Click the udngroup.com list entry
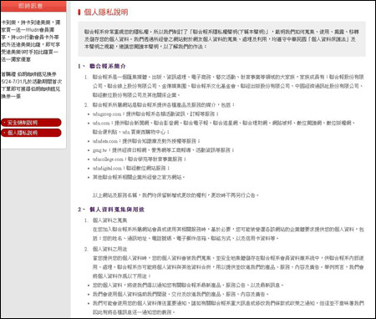The height and width of the screenshot is (319, 376). 155,114
